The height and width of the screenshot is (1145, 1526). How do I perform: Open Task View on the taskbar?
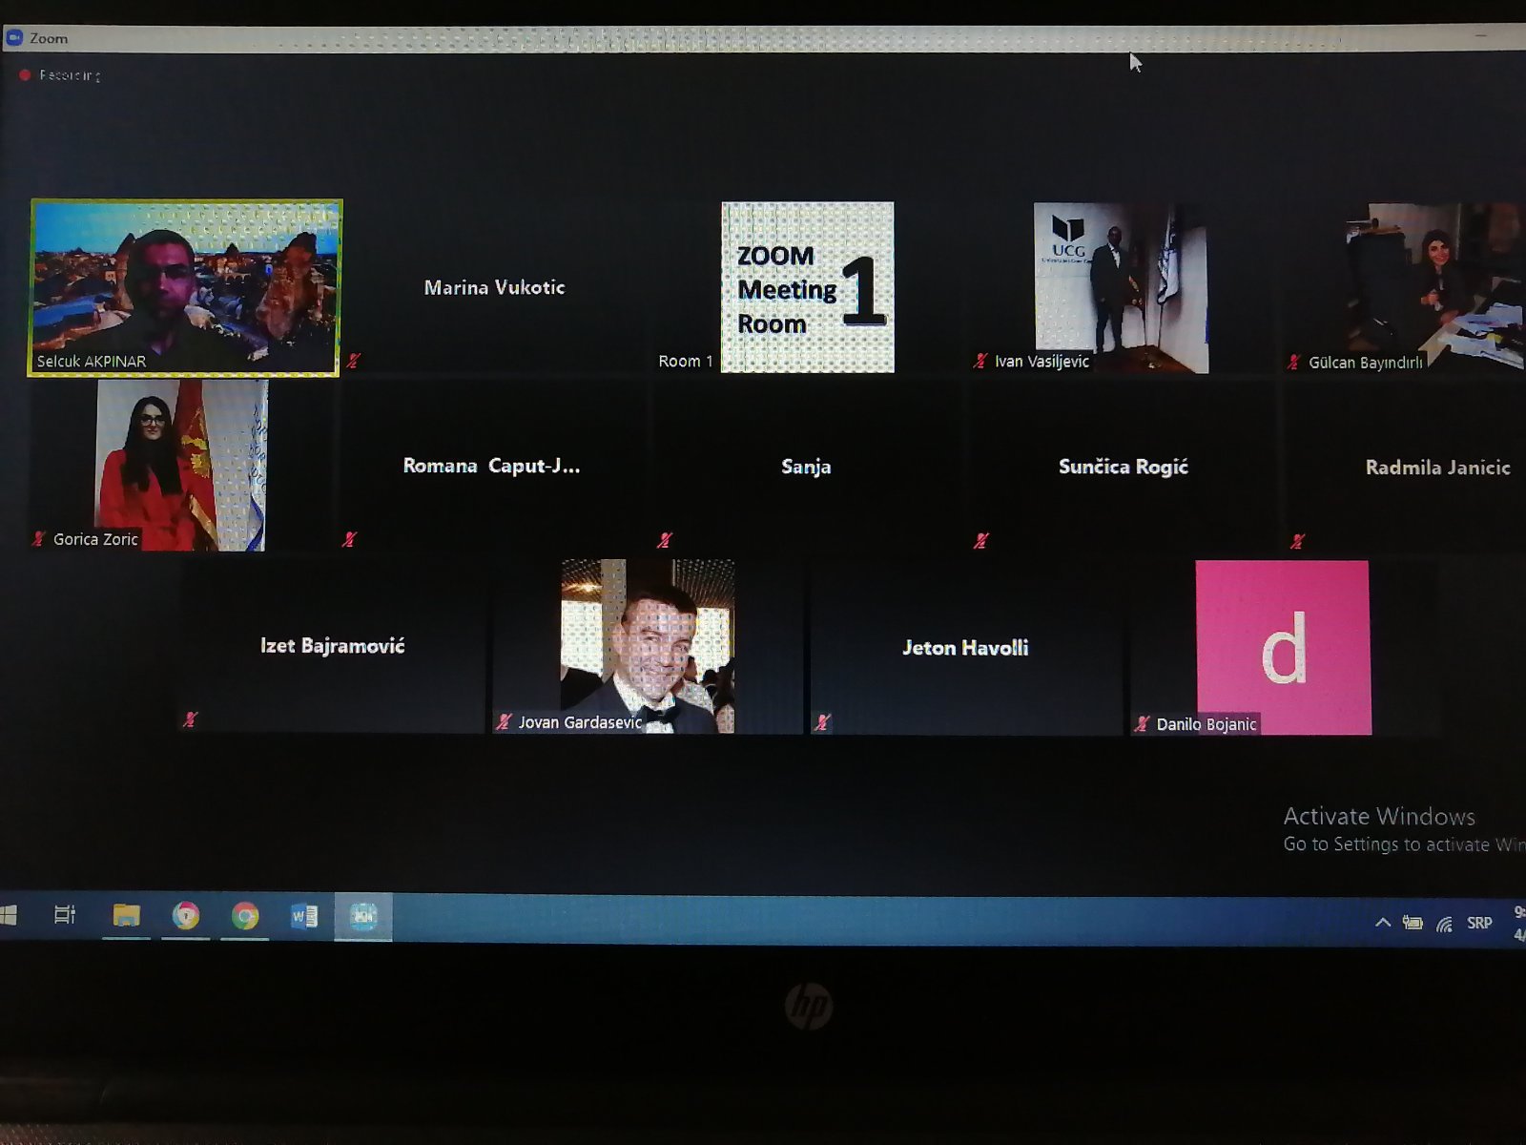(x=65, y=915)
